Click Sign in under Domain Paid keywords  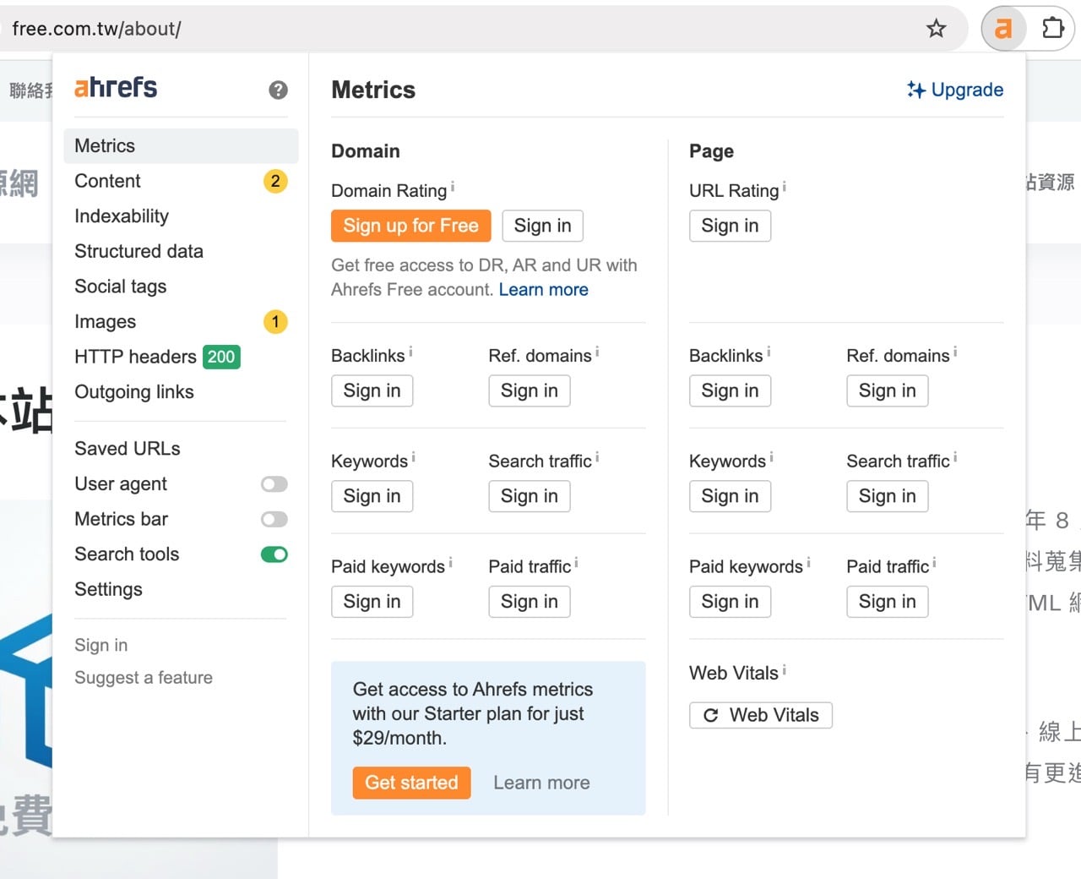(x=372, y=602)
